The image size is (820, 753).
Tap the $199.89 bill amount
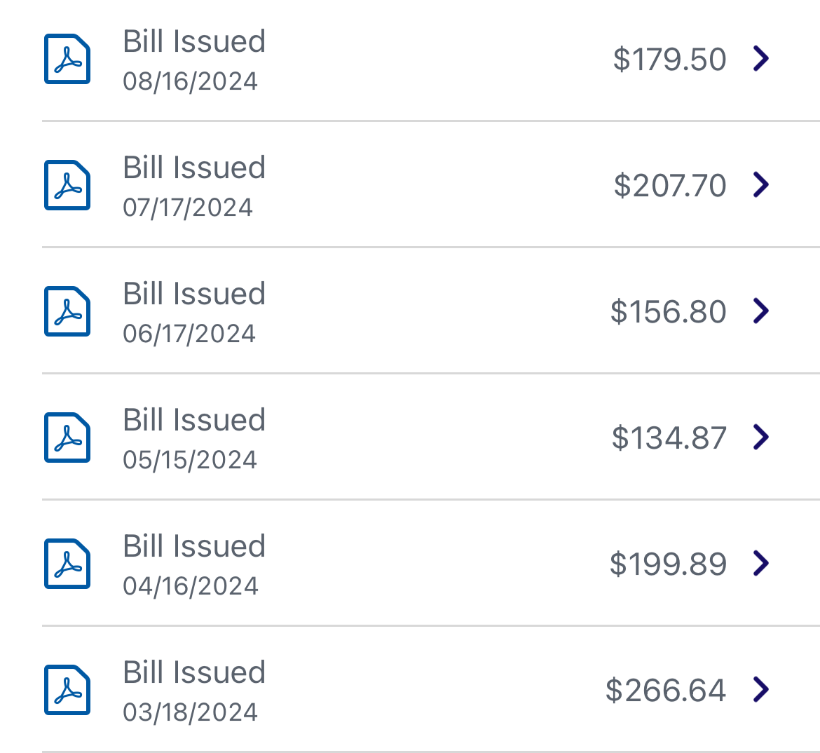pyautogui.click(x=668, y=564)
